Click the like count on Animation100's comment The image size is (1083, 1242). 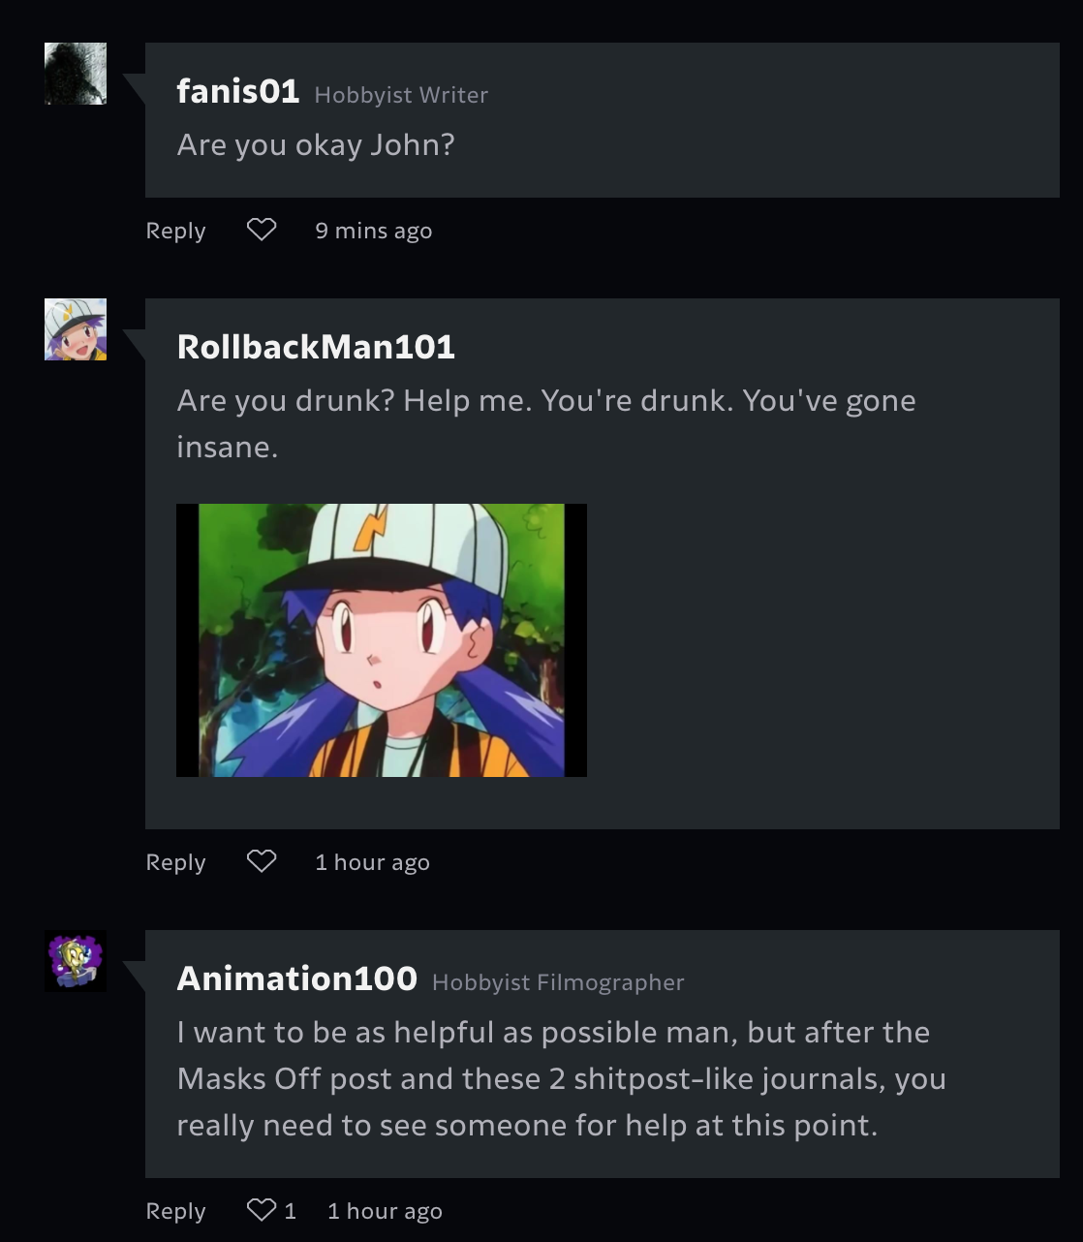click(x=290, y=1211)
